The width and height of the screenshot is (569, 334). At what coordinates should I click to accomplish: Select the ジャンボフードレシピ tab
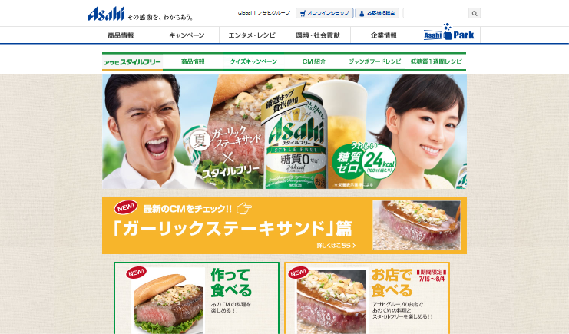click(x=375, y=61)
